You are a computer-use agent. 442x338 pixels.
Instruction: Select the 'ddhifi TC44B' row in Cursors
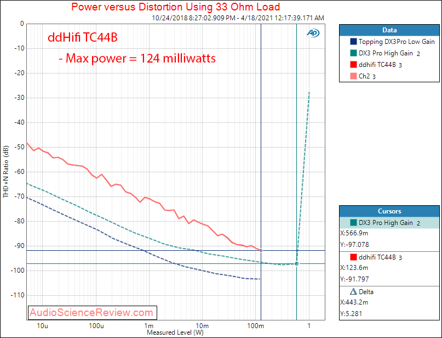coord(389,257)
